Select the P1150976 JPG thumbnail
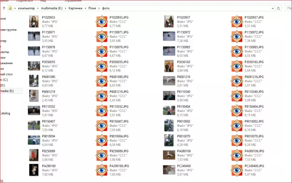Viewport: 292px width, 183px height. click(34, 51)
